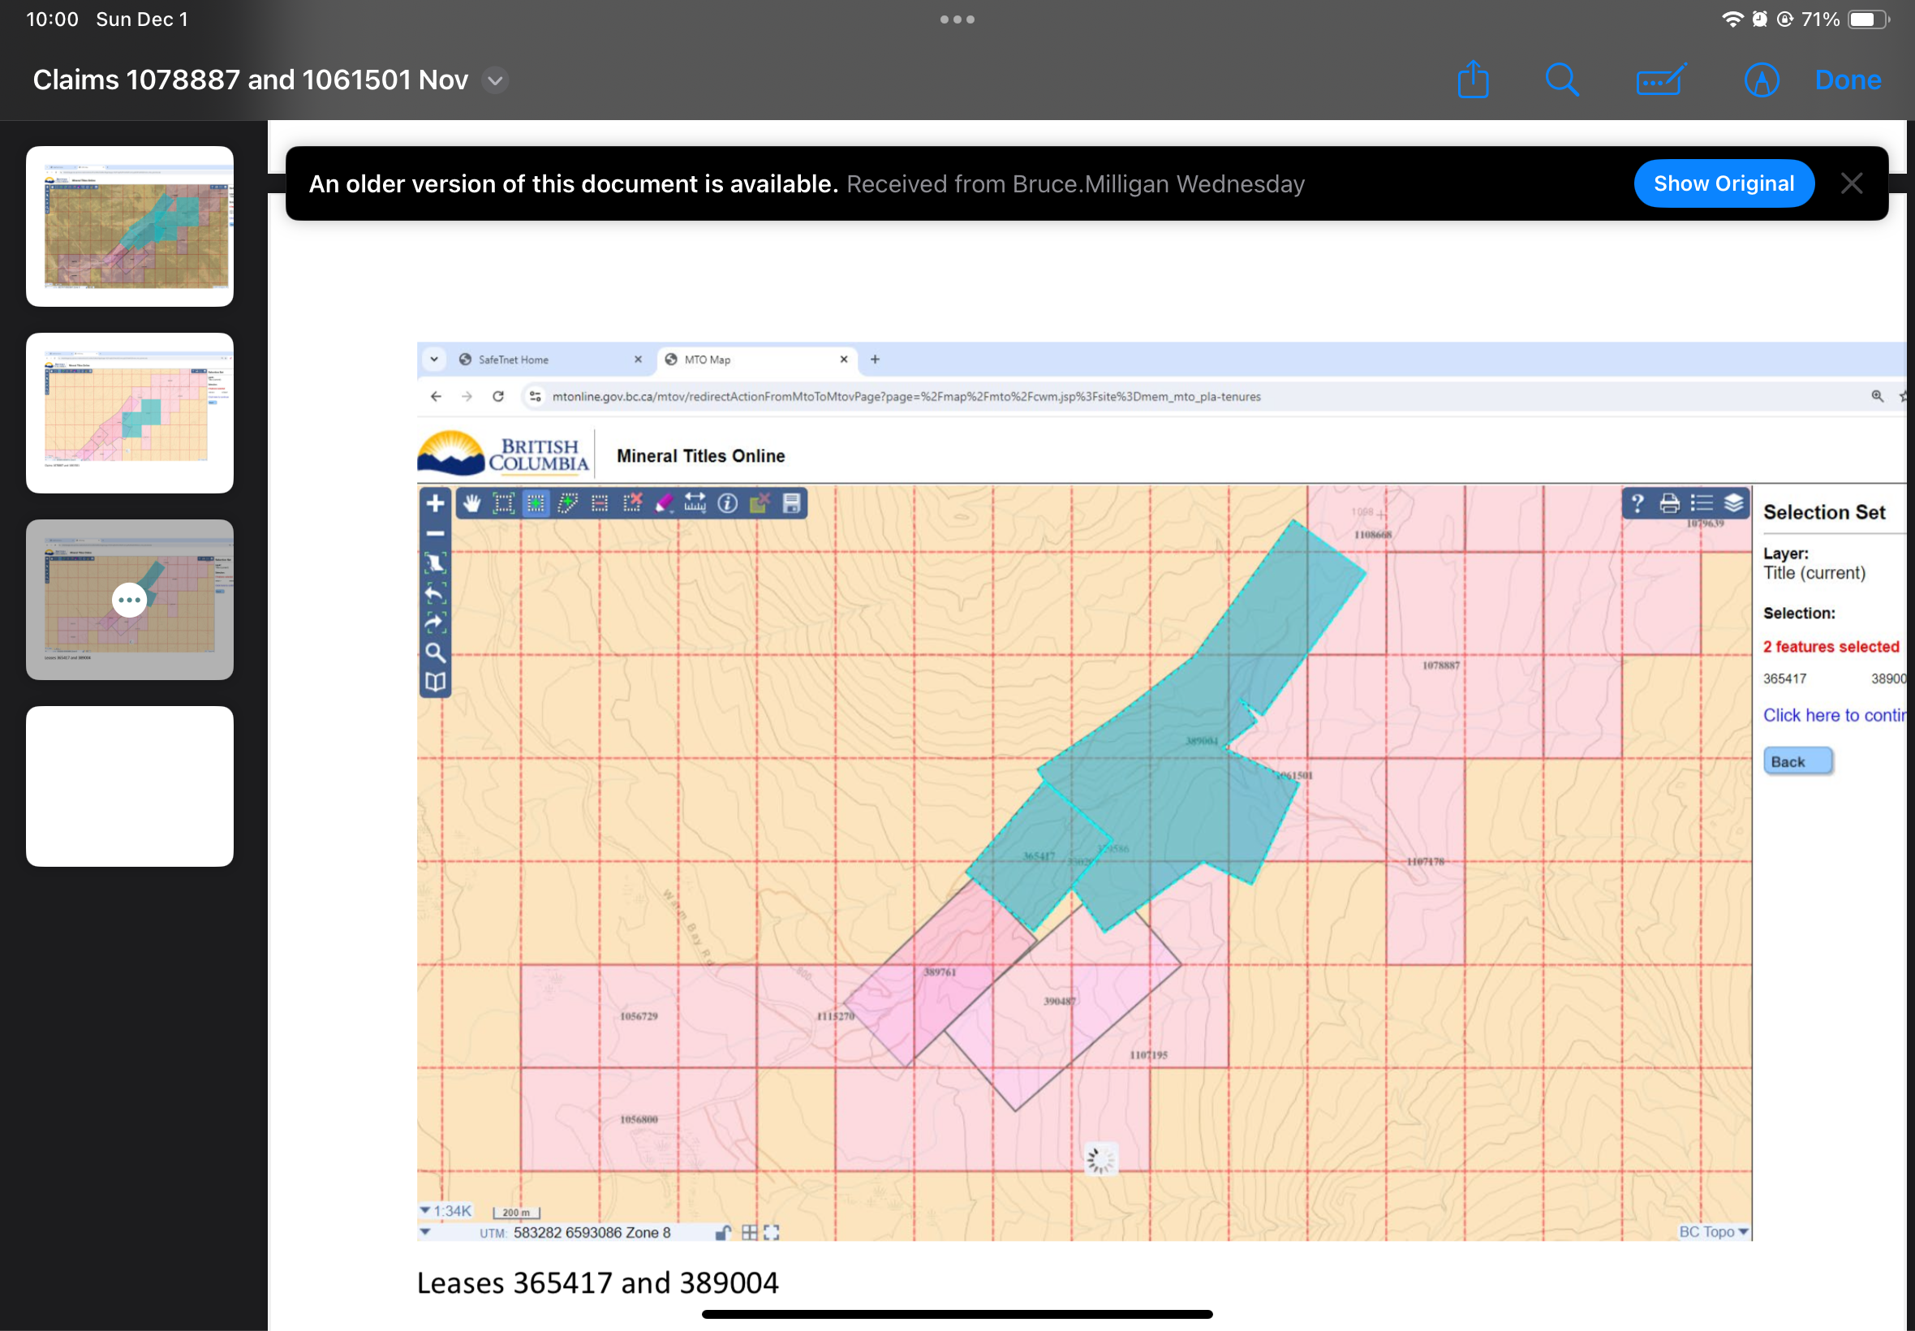This screenshot has height=1331, width=1915.
Task: Open the BC Topo basemap dropdown
Action: click(1713, 1232)
